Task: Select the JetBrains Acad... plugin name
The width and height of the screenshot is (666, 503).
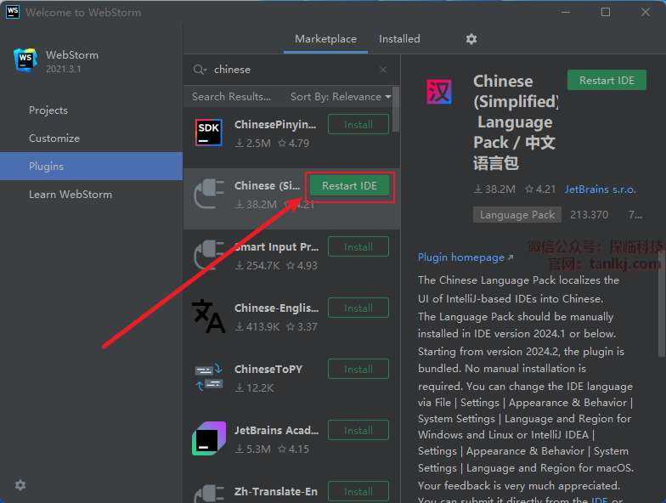Action: [277, 430]
